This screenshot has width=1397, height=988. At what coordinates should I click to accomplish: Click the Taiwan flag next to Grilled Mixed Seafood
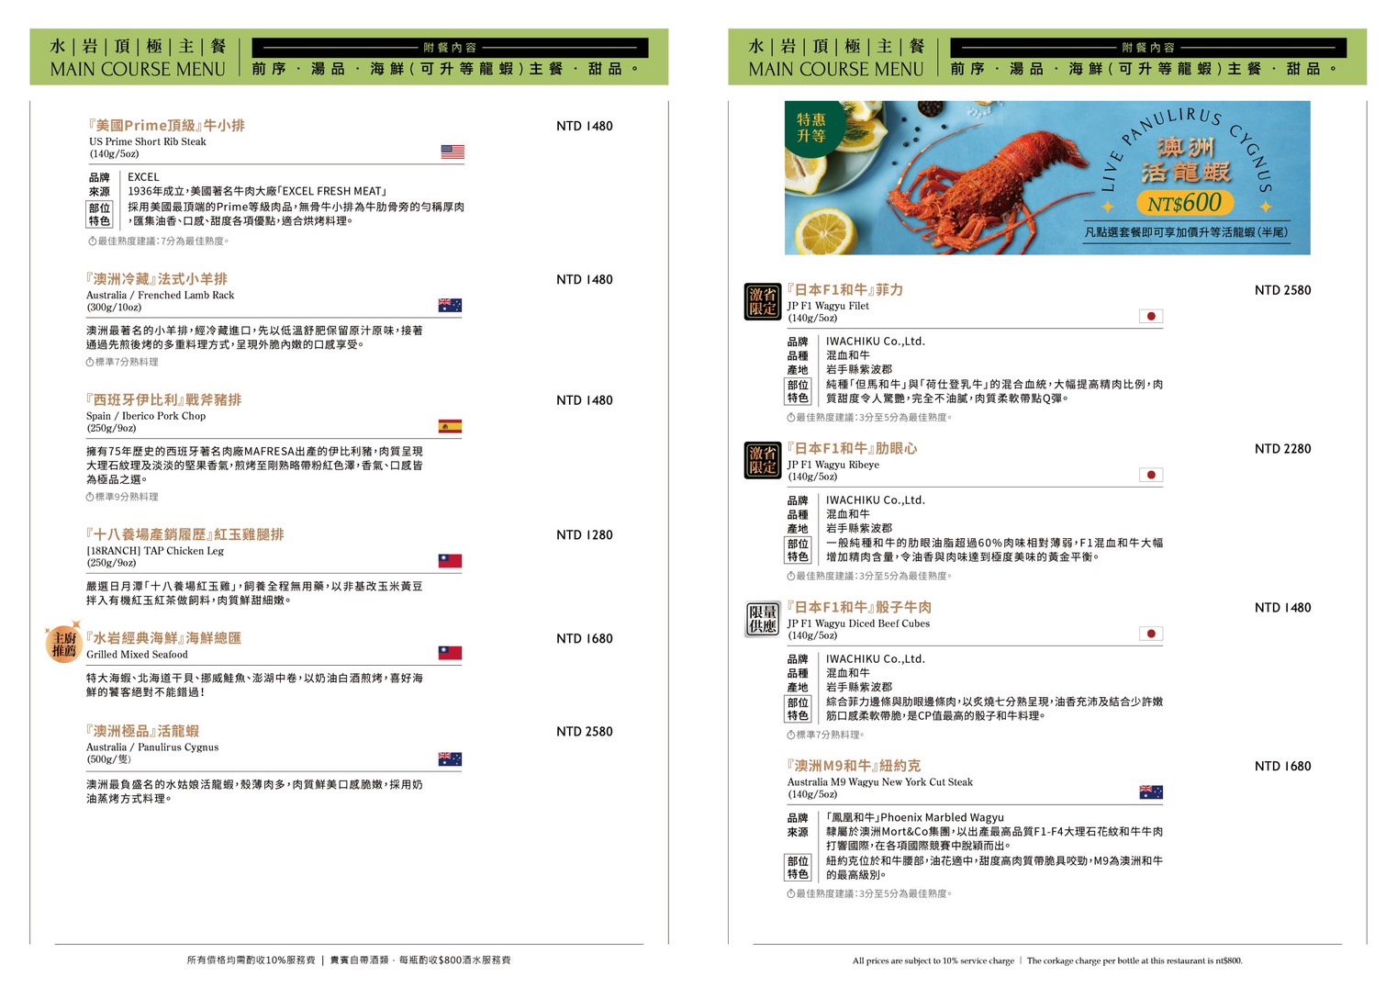(x=450, y=653)
